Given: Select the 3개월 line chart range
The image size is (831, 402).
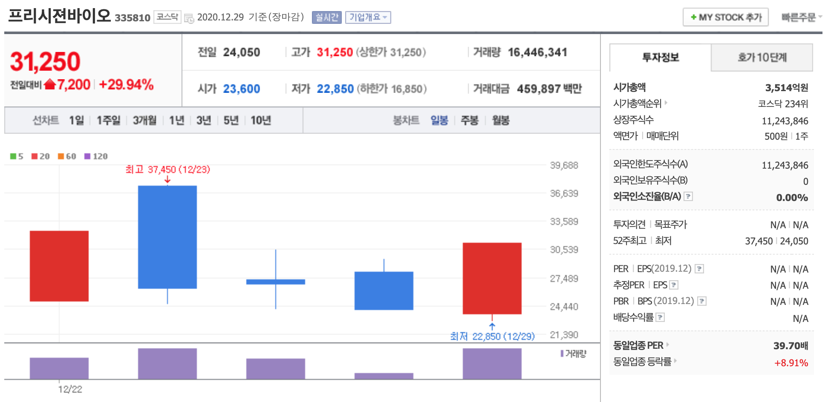Looking at the screenshot, I should pos(144,121).
